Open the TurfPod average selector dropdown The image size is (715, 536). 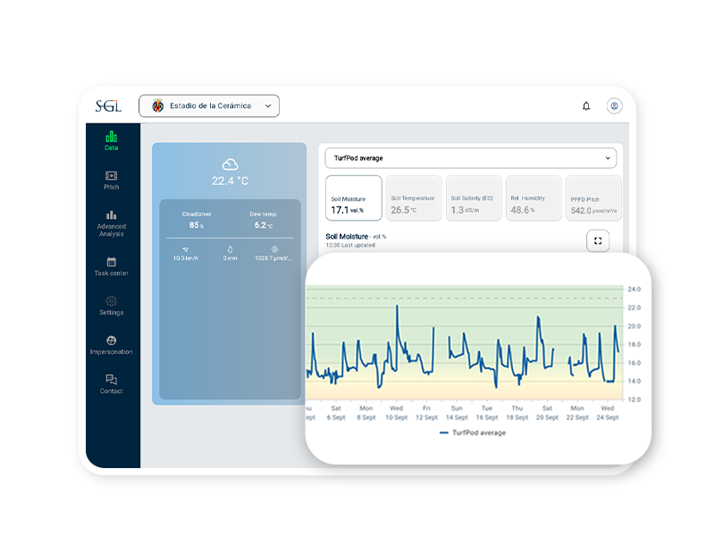pyautogui.click(x=470, y=158)
